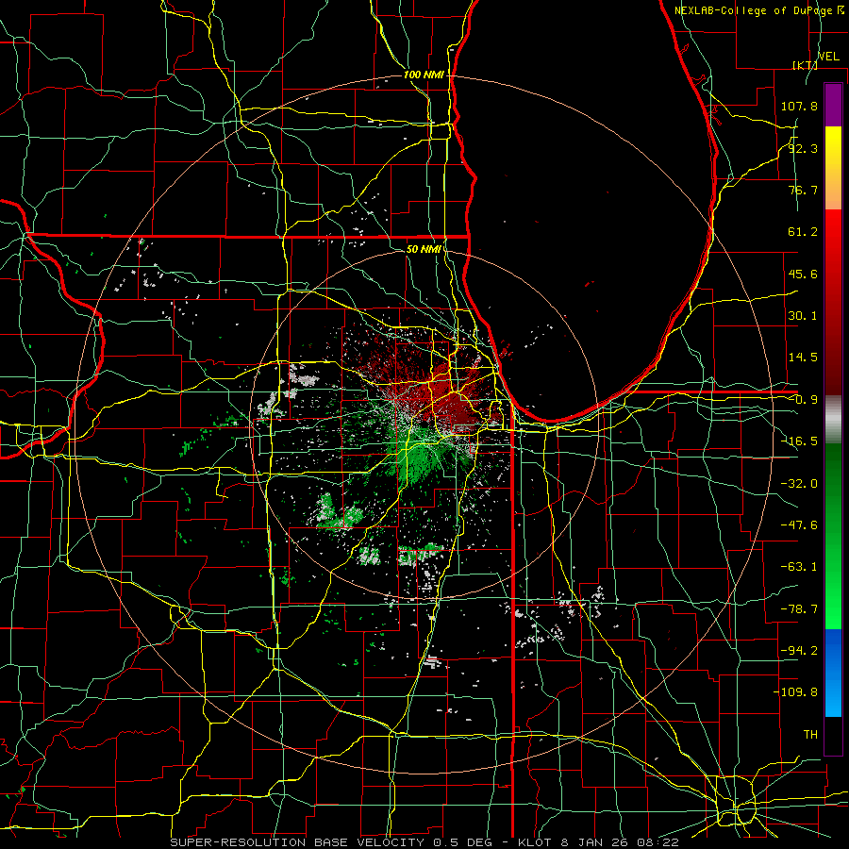Click the VEL legend title
This screenshot has width=849, height=849.
click(x=828, y=57)
